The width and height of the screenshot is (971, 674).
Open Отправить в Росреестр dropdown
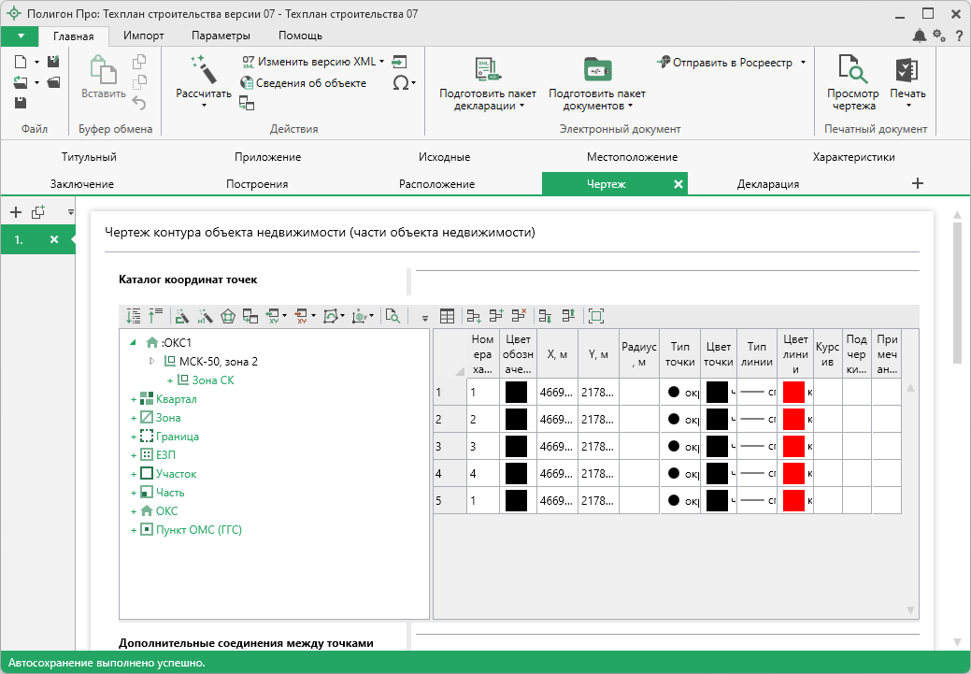tap(802, 63)
